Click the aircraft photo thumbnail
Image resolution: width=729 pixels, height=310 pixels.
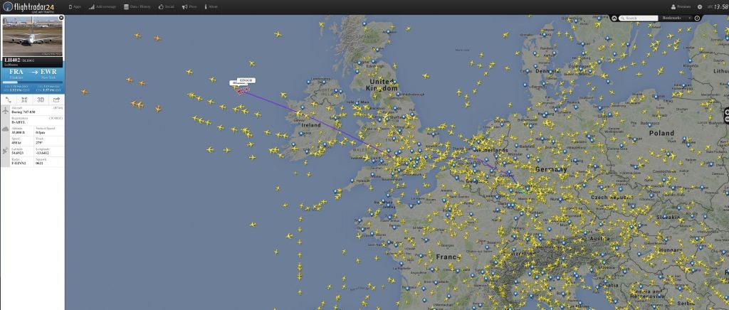click(x=33, y=36)
